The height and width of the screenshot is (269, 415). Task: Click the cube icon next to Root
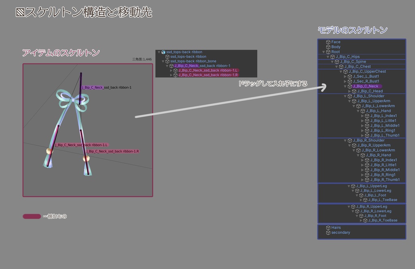328,52
